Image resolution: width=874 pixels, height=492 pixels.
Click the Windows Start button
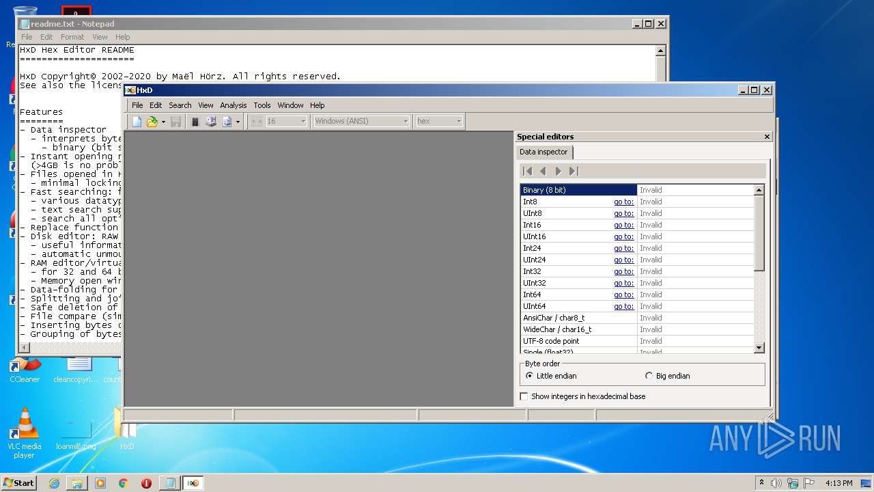coord(18,482)
